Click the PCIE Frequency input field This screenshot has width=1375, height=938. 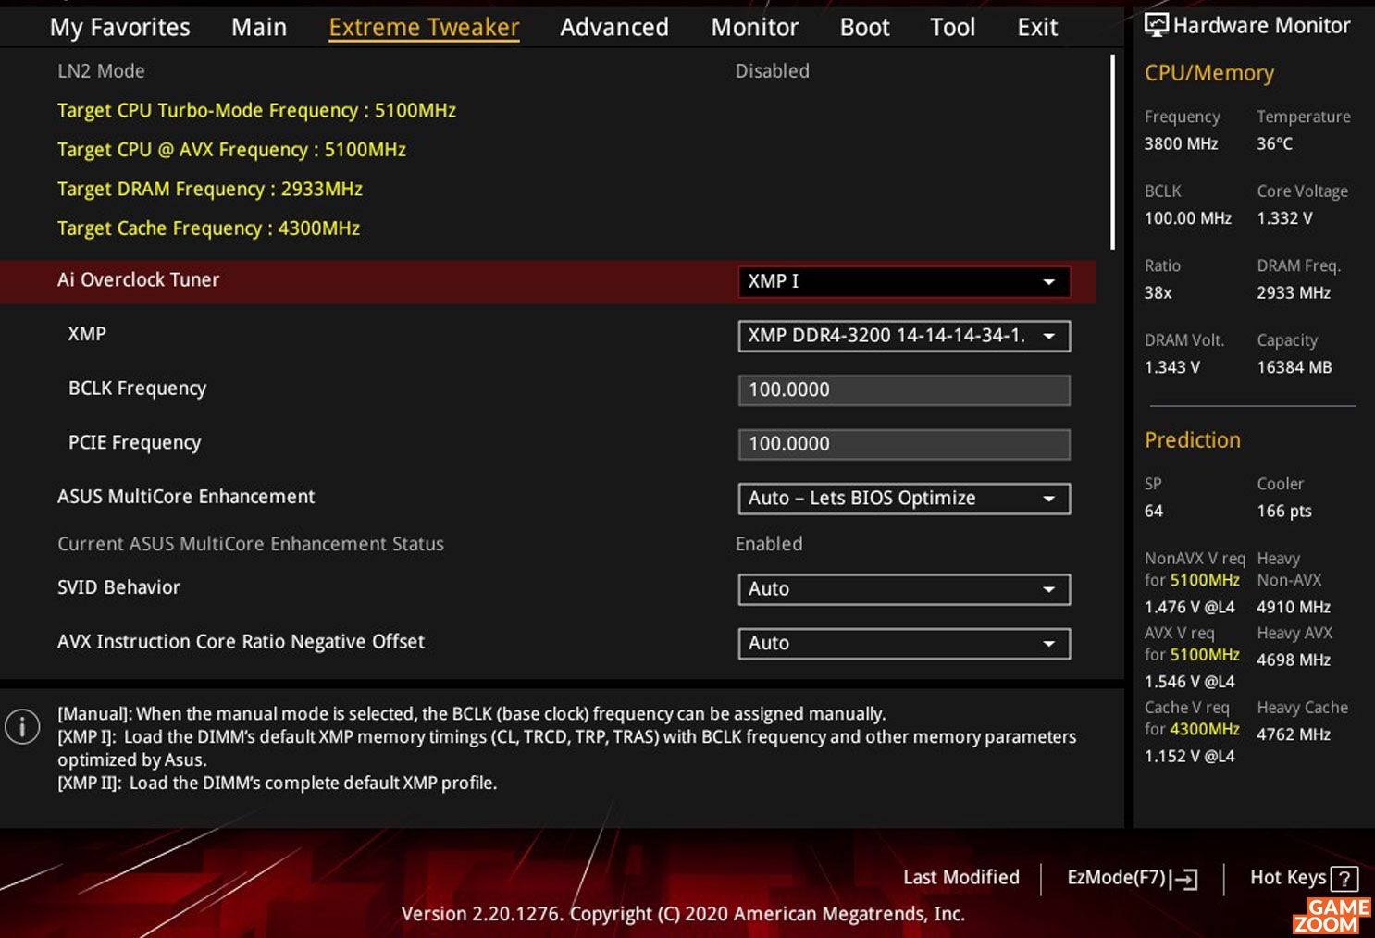pyautogui.click(x=904, y=444)
